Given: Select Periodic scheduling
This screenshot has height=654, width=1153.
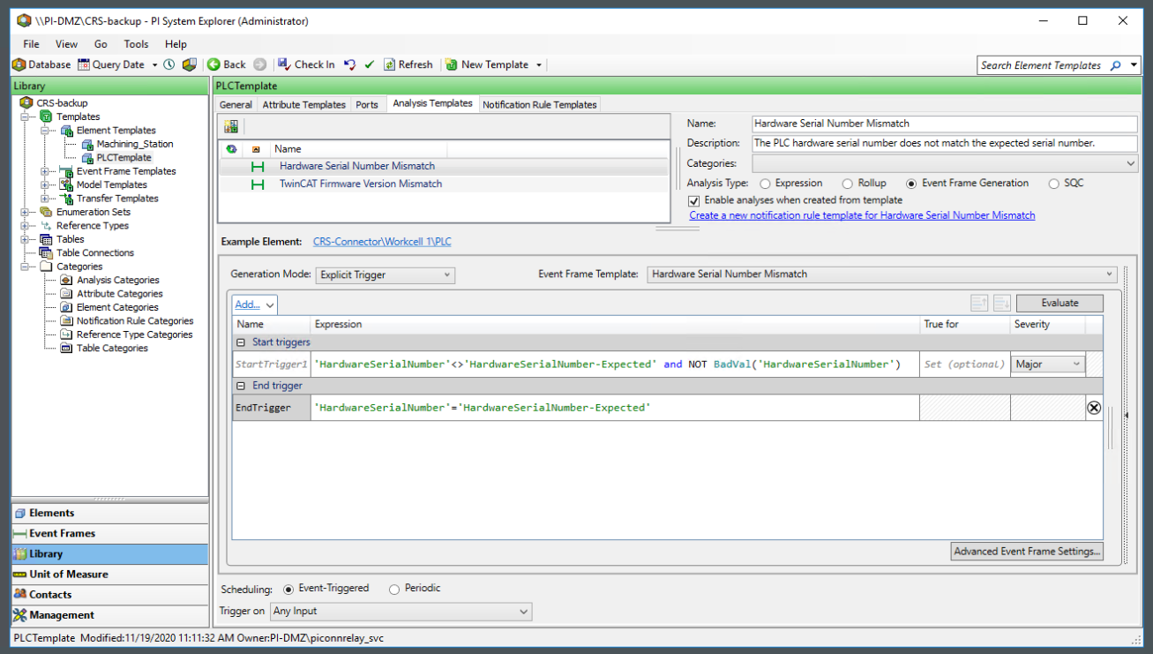Looking at the screenshot, I should (393, 589).
